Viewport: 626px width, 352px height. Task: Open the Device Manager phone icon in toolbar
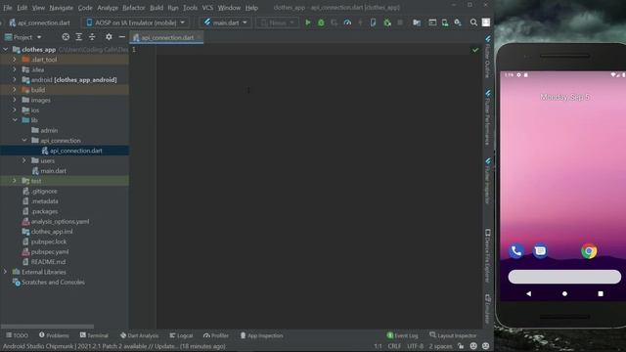click(x=445, y=22)
